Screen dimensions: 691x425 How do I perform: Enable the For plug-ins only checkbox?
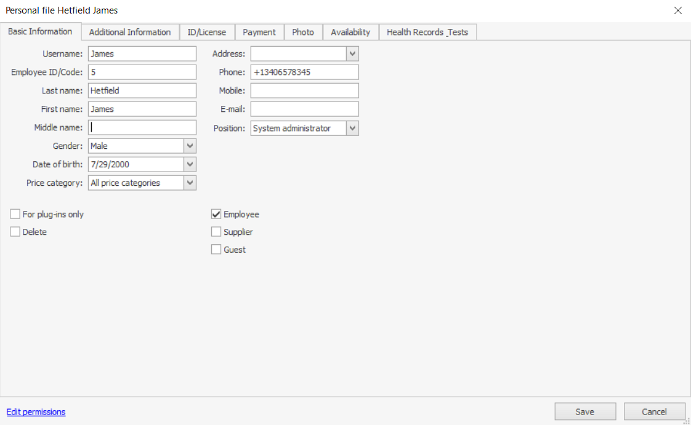(x=15, y=215)
